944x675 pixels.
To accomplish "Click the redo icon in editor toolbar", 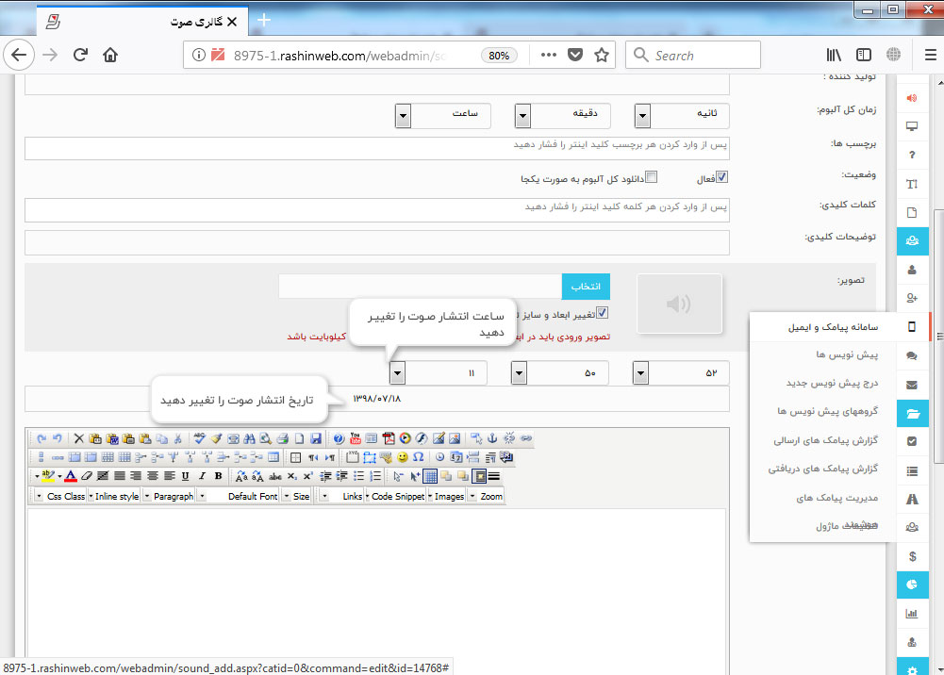I will tap(41, 438).
